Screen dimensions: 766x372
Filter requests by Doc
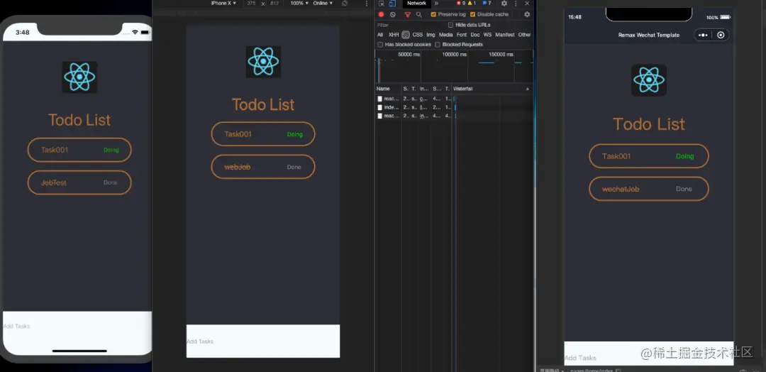click(475, 35)
